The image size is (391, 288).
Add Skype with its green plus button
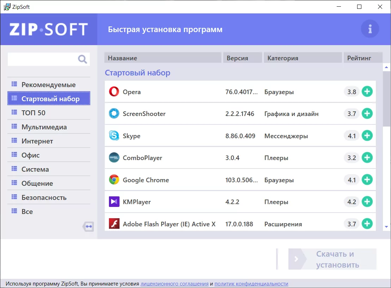point(367,136)
